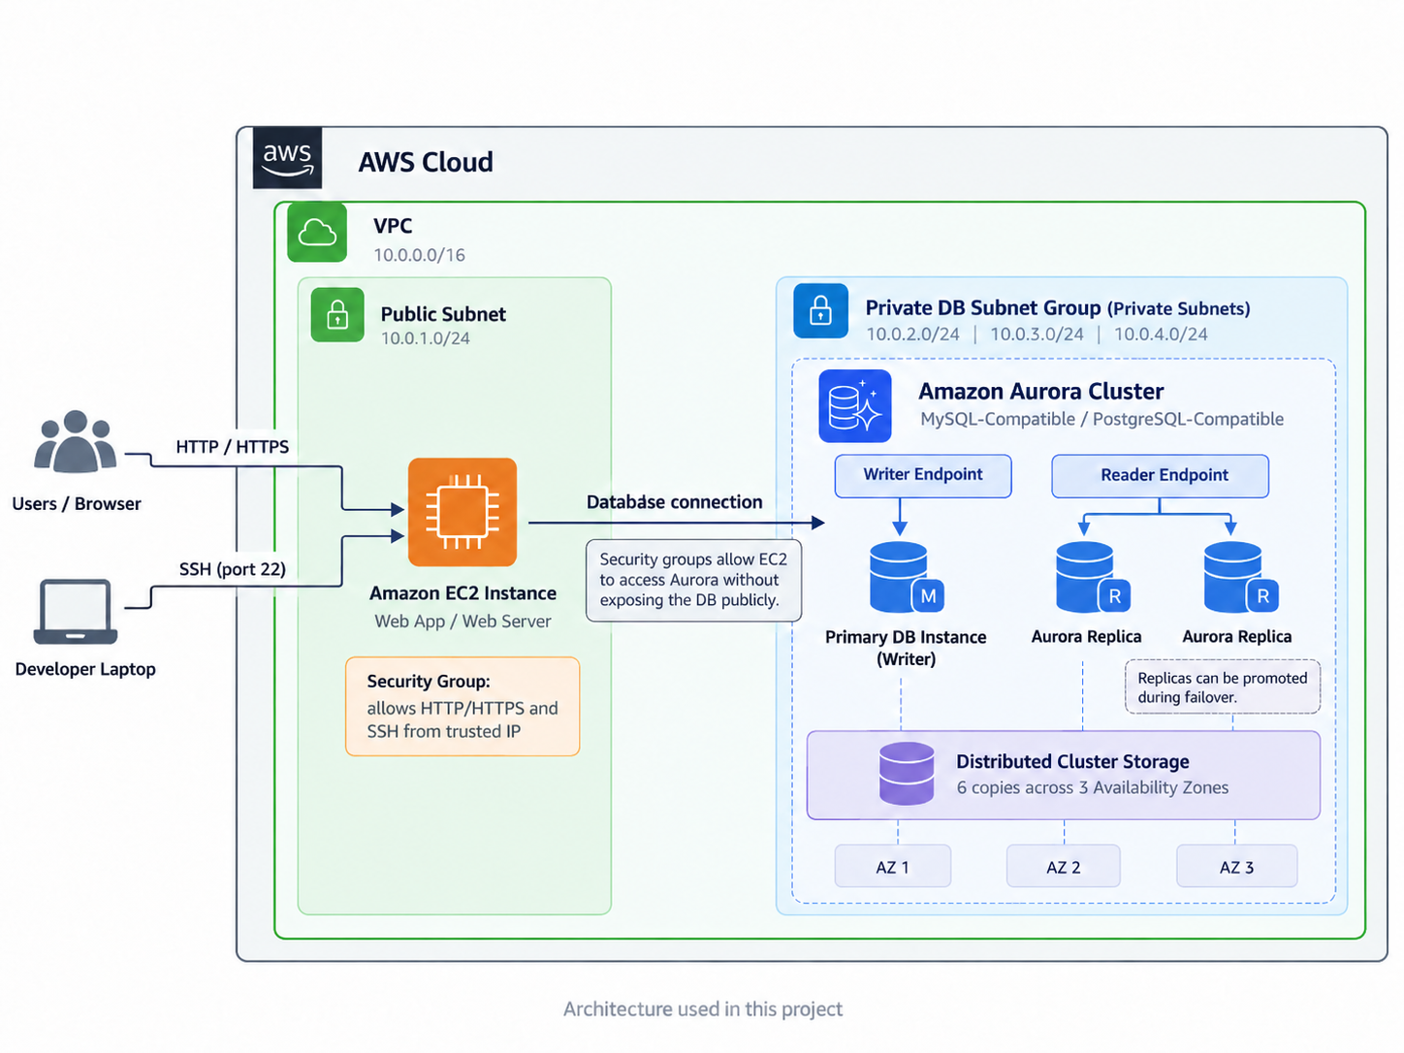Select the Users / Browser people icon
Screen dimensions: 1404x1053
(76, 442)
